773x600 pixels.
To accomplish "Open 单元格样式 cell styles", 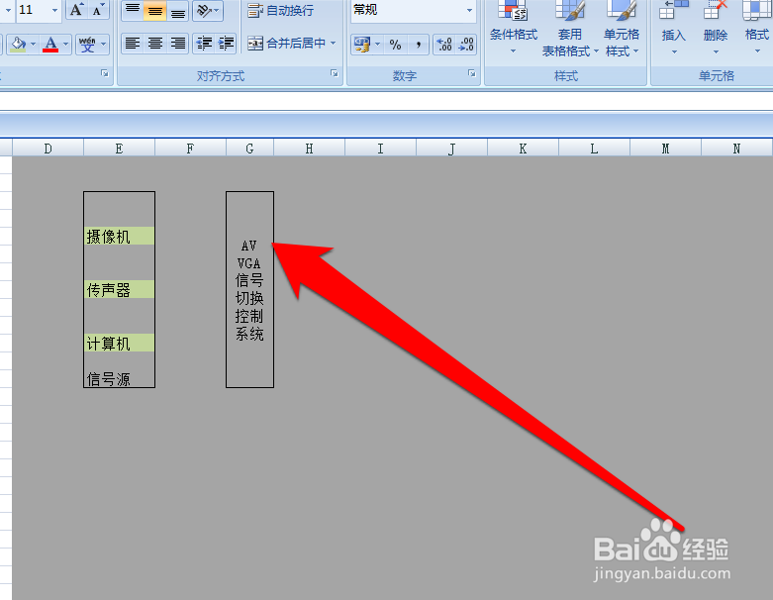I will (622, 29).
